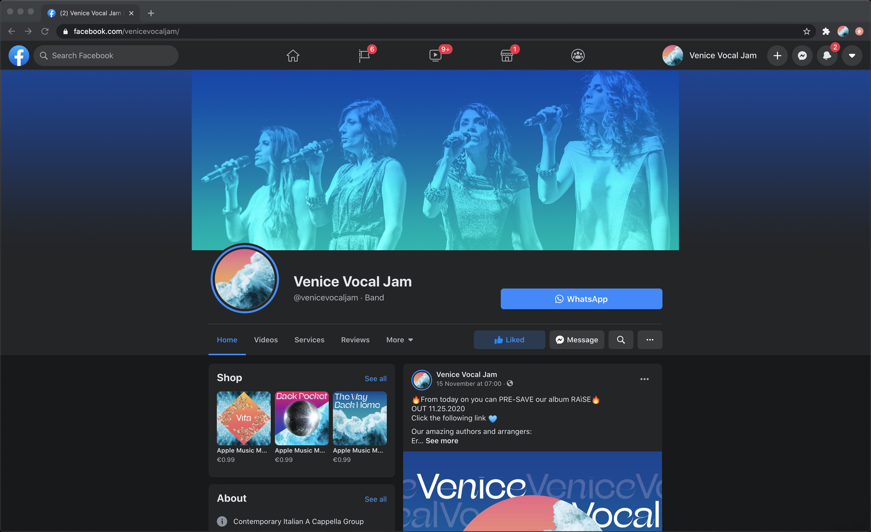Expand post text with See more
This screenshot has width=871, height=532.
coord(442,441)
